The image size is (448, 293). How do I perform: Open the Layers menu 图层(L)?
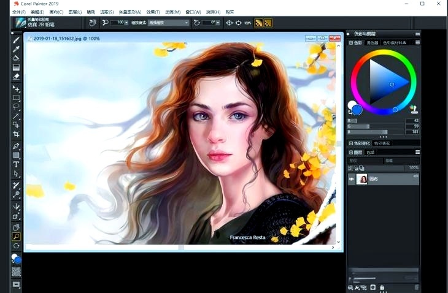click(75, 12)
